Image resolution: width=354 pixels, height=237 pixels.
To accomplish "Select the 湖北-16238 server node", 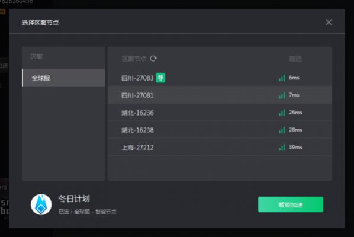I will (220, 130).
